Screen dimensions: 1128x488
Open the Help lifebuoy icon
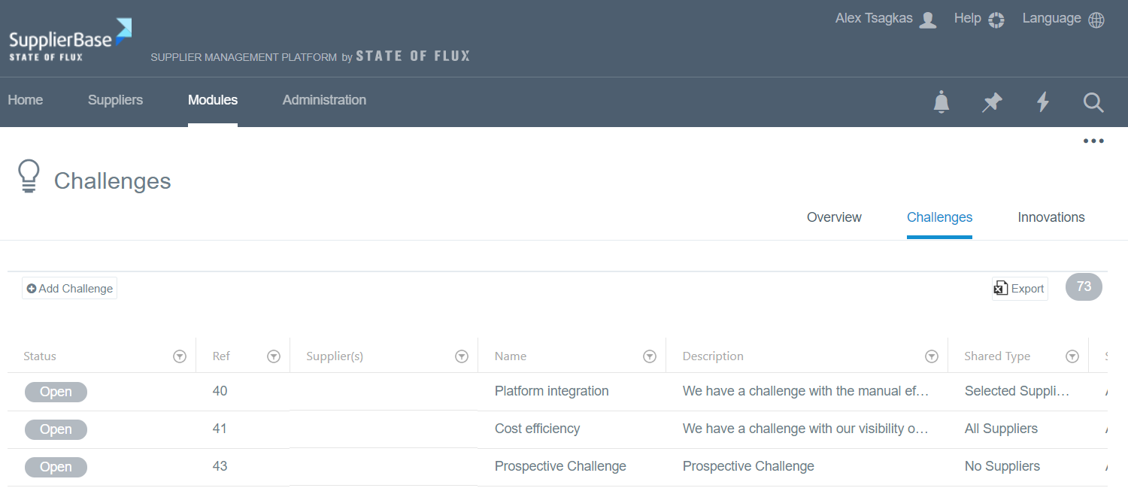click(996, 20)
